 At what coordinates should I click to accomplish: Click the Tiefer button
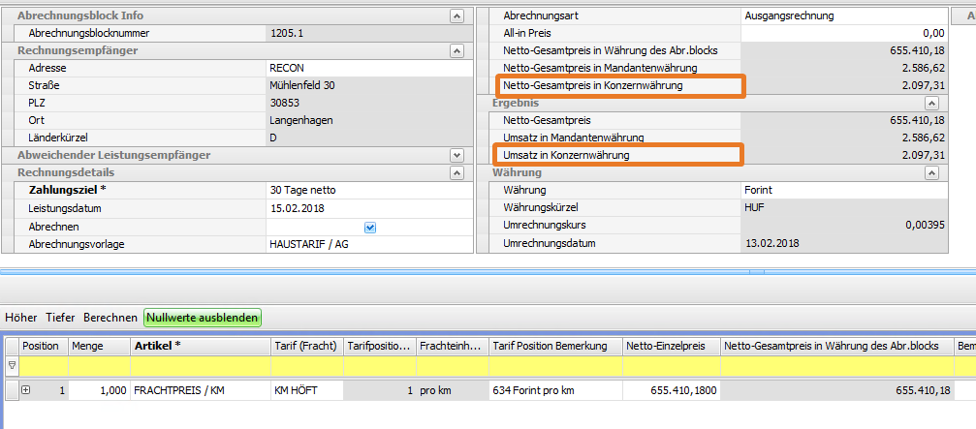click(x=60, y=317)
